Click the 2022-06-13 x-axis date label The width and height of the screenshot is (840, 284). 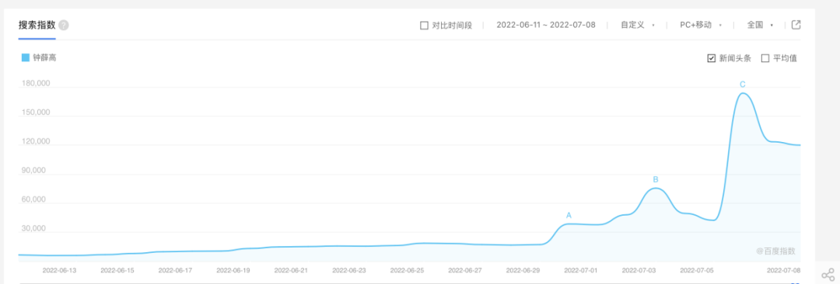(x=59, y=271)
